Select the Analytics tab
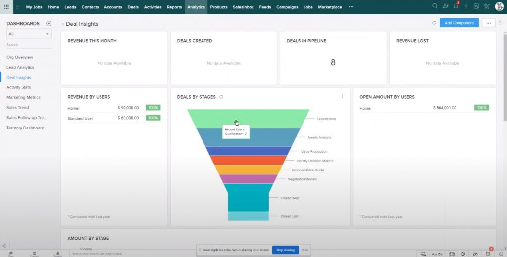 196,7
